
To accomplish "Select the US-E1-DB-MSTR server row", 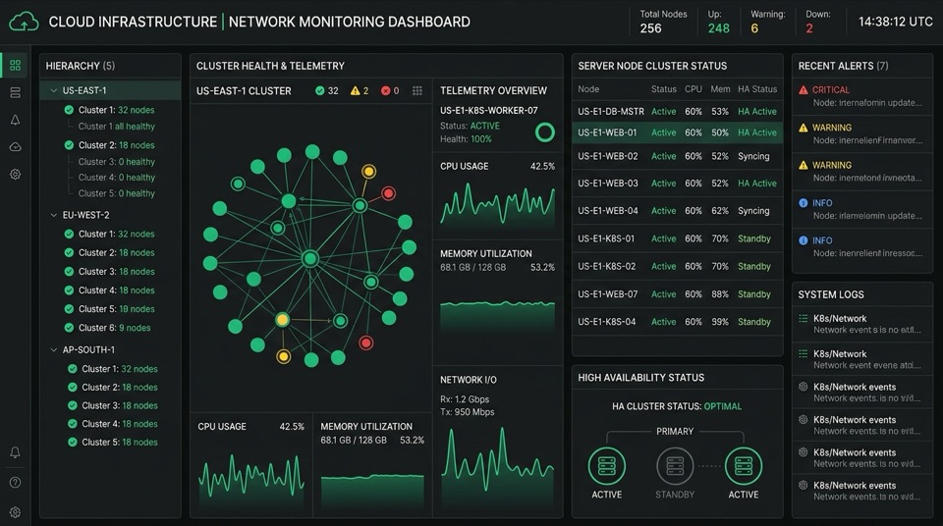I will 677,112.
